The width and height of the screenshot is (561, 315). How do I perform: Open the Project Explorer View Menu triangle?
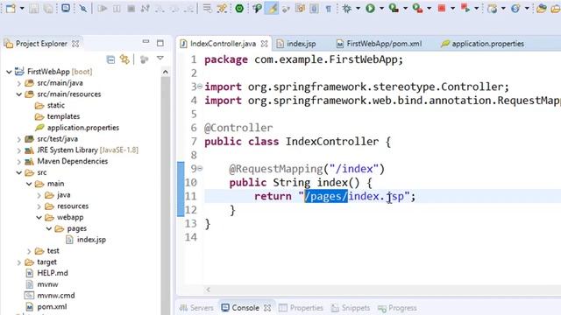[x=160, y=59]
